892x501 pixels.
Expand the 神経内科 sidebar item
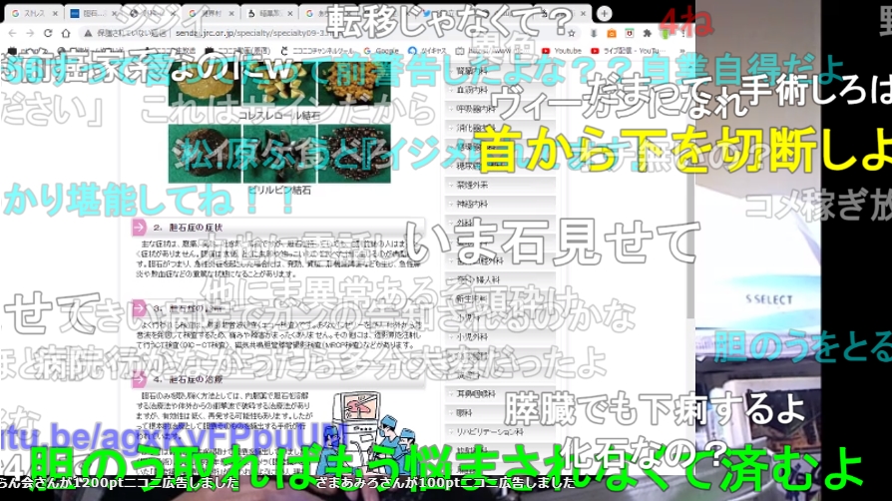tap(500, 204)
